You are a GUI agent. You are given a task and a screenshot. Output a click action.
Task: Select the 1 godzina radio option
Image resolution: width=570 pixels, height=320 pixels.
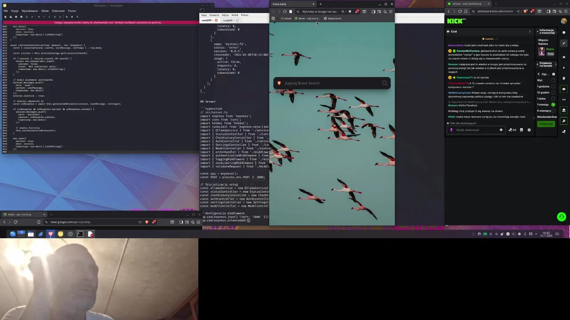[x=553, y=87]
